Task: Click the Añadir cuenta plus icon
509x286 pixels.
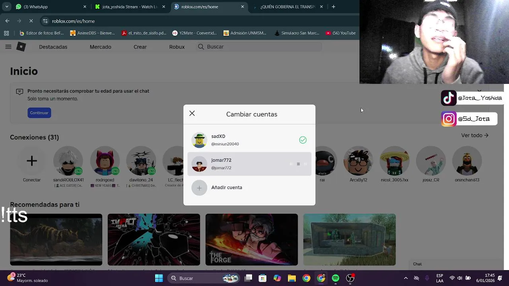Action: pyautogui.click(x=199, y=188)
